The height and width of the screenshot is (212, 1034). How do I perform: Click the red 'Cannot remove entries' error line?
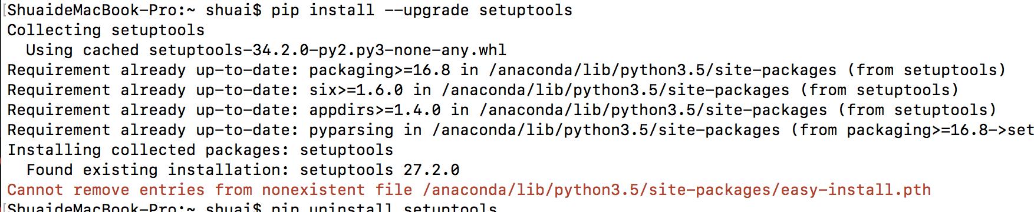(469, 190)
